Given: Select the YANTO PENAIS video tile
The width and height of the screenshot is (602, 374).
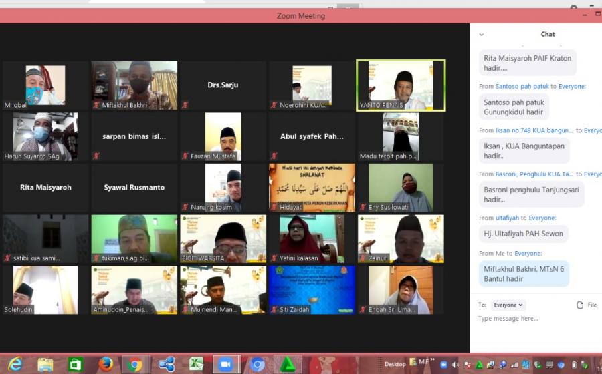Looking at the screenshot, I should tap(401, 85).
